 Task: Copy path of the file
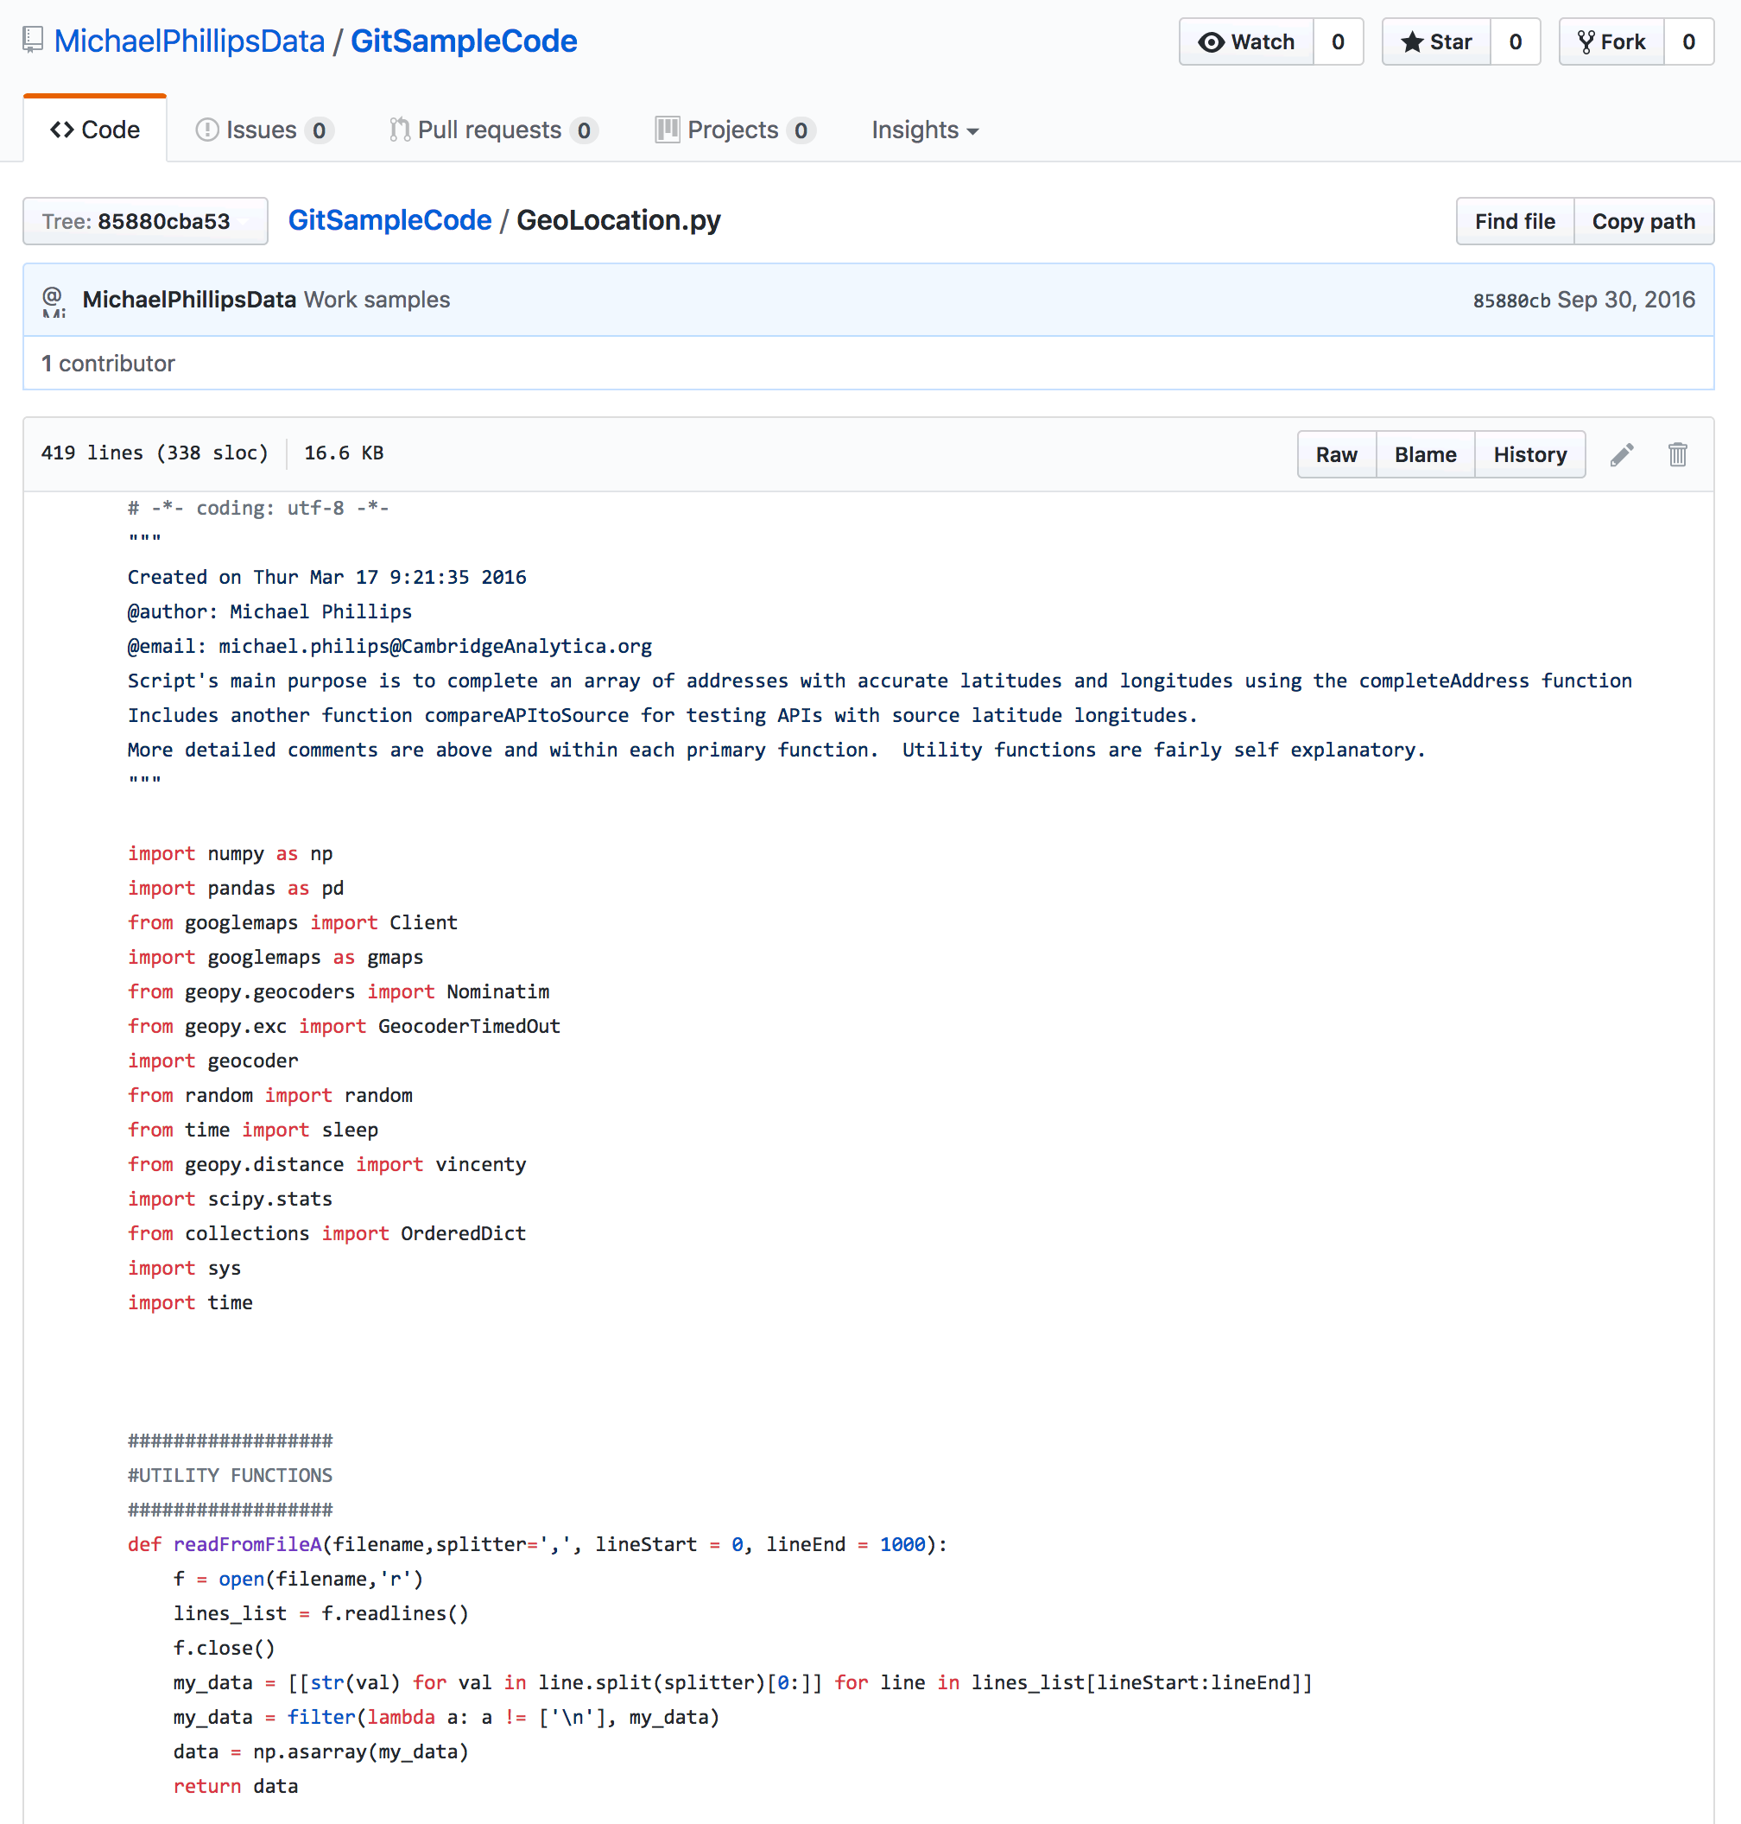click(x=1643, y=221)
